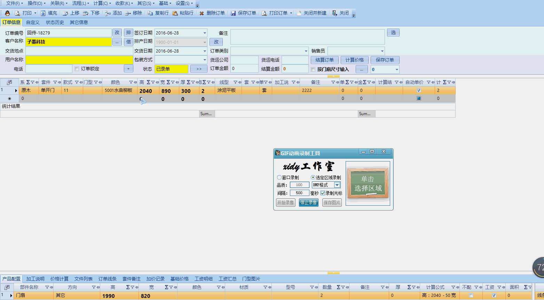Screen dimensions: 544x300
Task: Open the BMP格式 format dropdown
Action: (x=337, y=185)
